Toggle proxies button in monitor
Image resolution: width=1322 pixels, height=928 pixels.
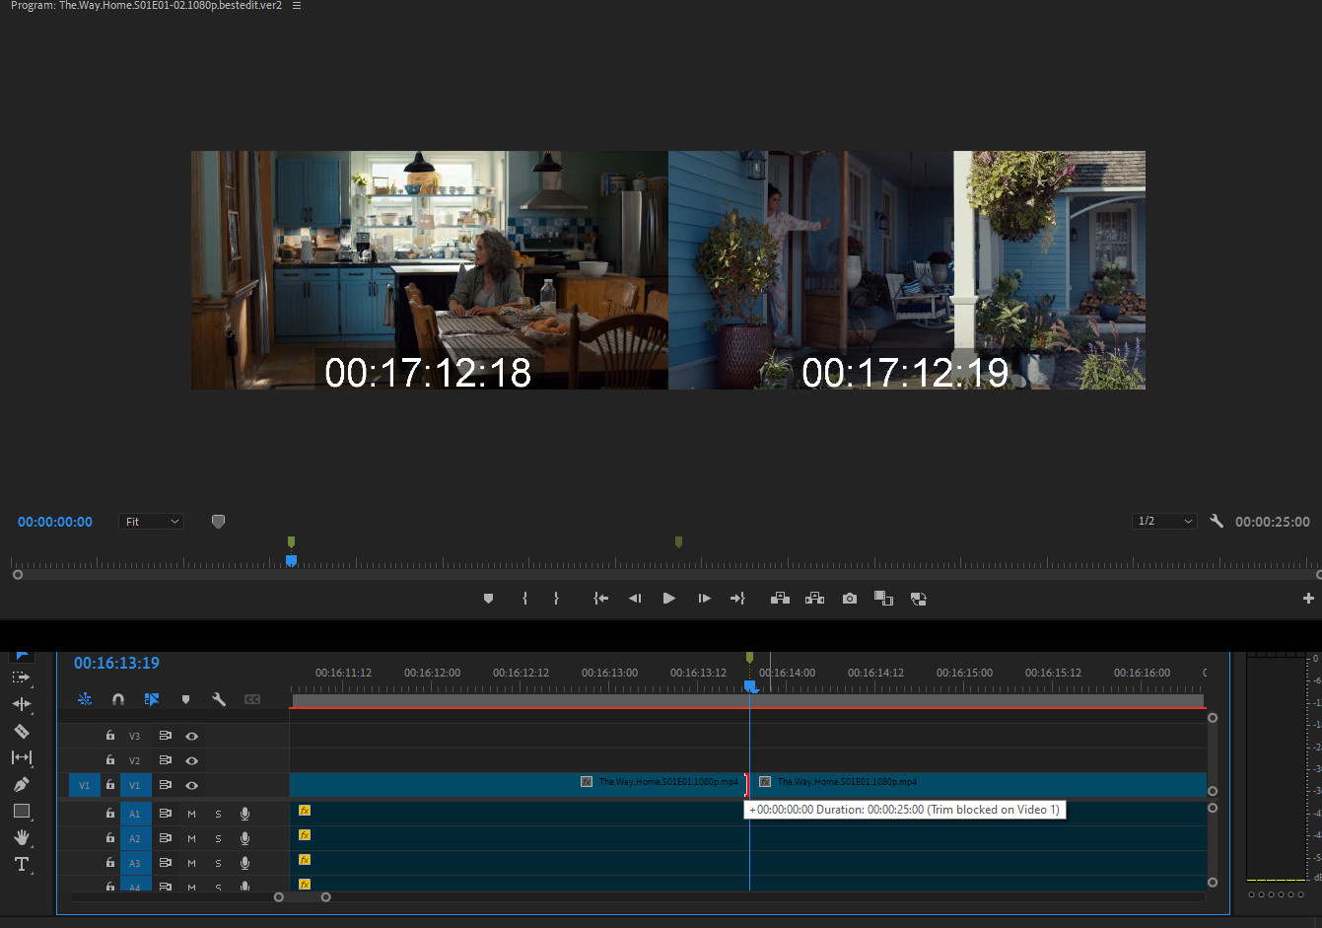pos(918,599)
